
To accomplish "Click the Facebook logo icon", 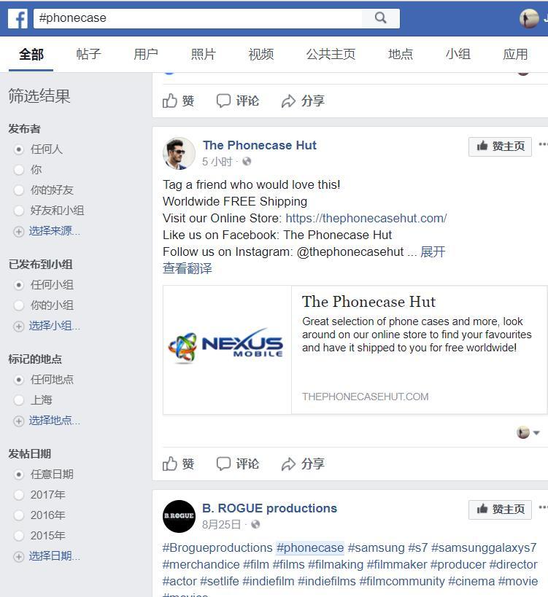I will click(x=18, y=19).
